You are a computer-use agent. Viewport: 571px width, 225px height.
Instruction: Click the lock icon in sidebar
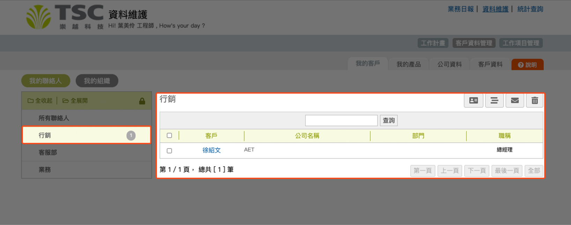click(x=142, y=101)
